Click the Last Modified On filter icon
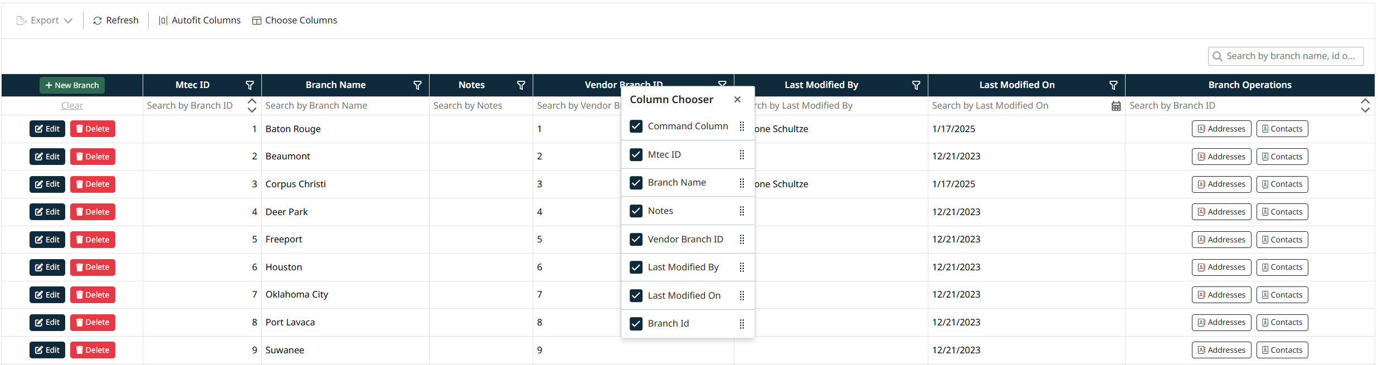Image resolution: width=1378 pixels, height=365 pixels. tap(1113, 85)
